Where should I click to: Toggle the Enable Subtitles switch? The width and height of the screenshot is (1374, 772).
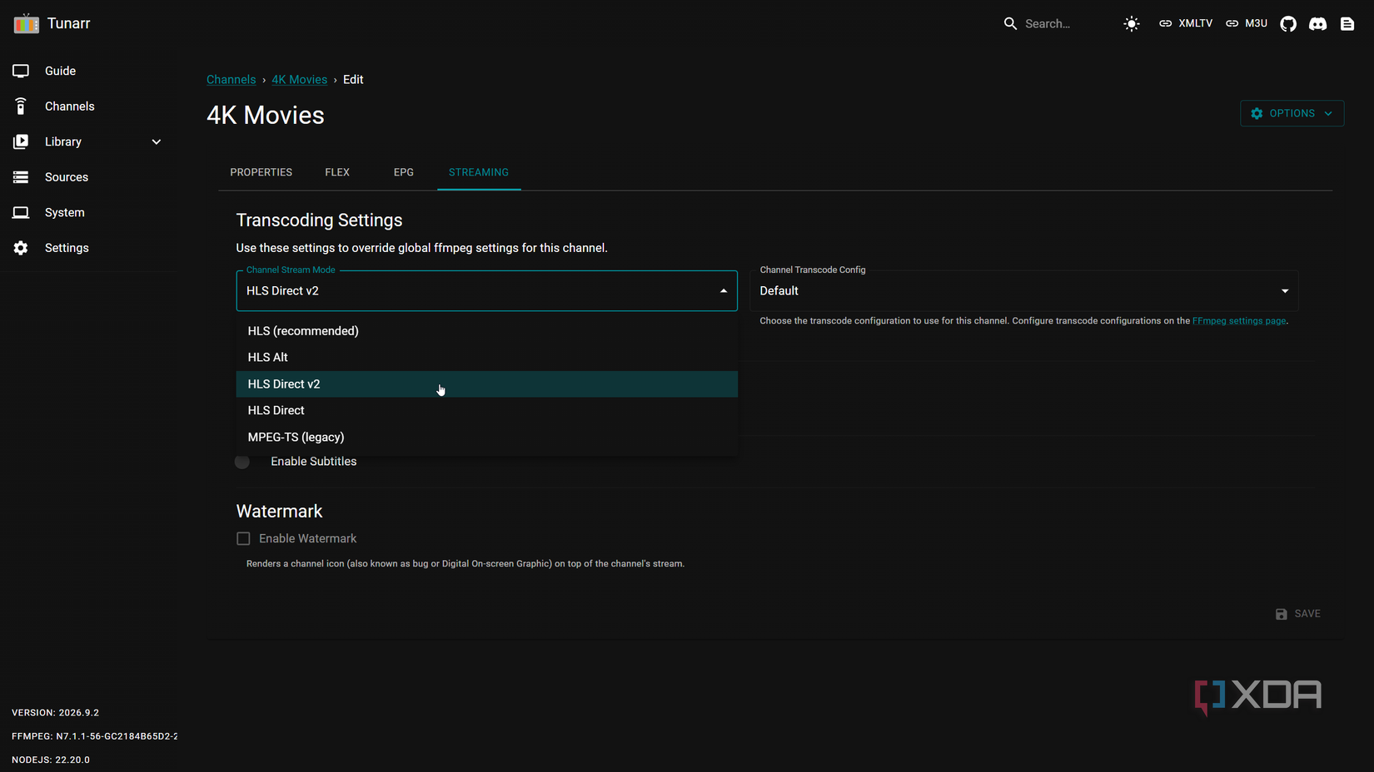click(242, 462)
